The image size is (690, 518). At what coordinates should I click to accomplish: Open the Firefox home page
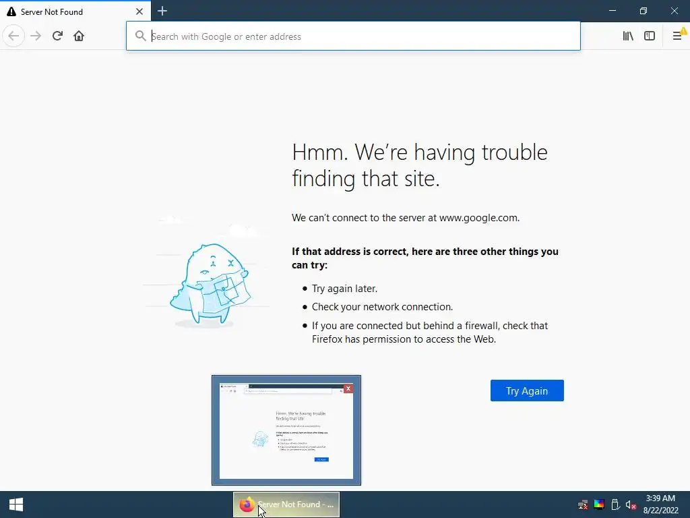point(79,36)
